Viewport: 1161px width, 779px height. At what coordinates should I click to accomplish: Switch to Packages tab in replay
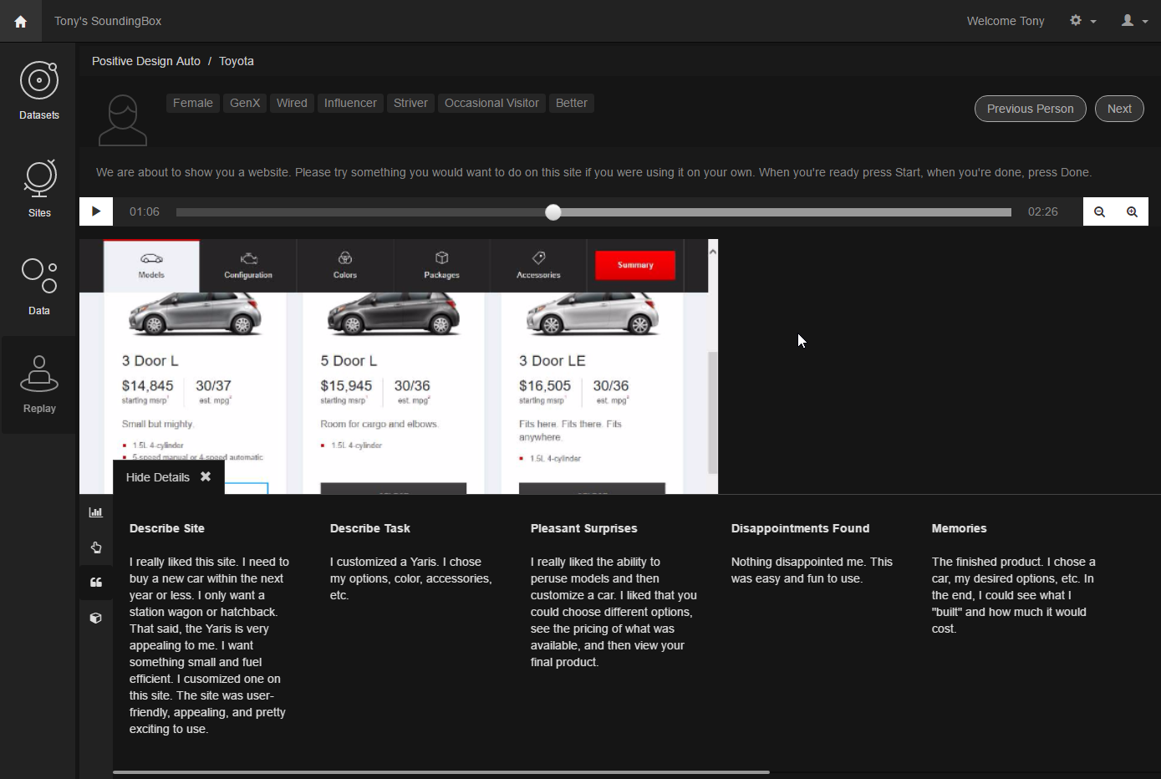tap(441, 266)
